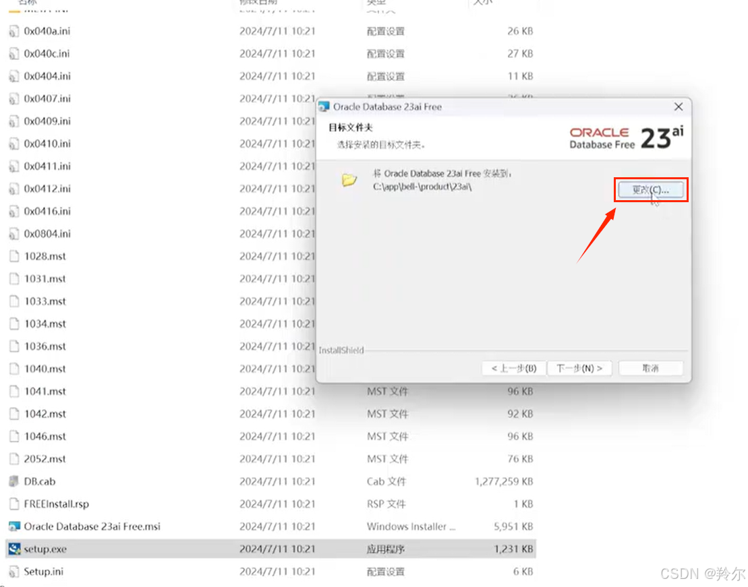
Task: Select the 0x0416.ini file icon
Action: tap(14, 211)
